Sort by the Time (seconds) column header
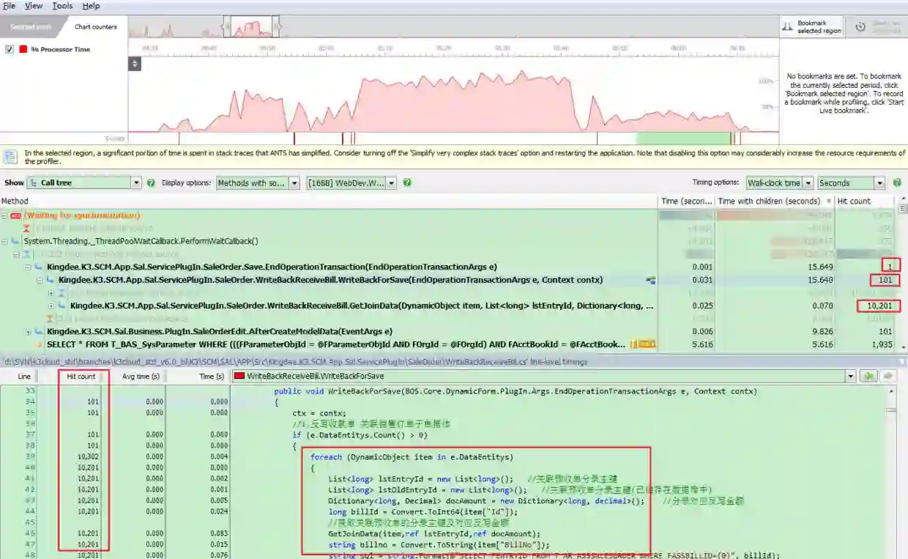 (686, 201)
